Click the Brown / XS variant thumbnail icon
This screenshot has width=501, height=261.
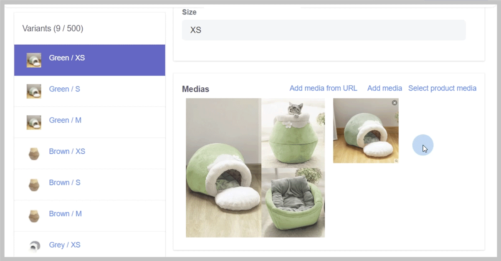(34, 154)
